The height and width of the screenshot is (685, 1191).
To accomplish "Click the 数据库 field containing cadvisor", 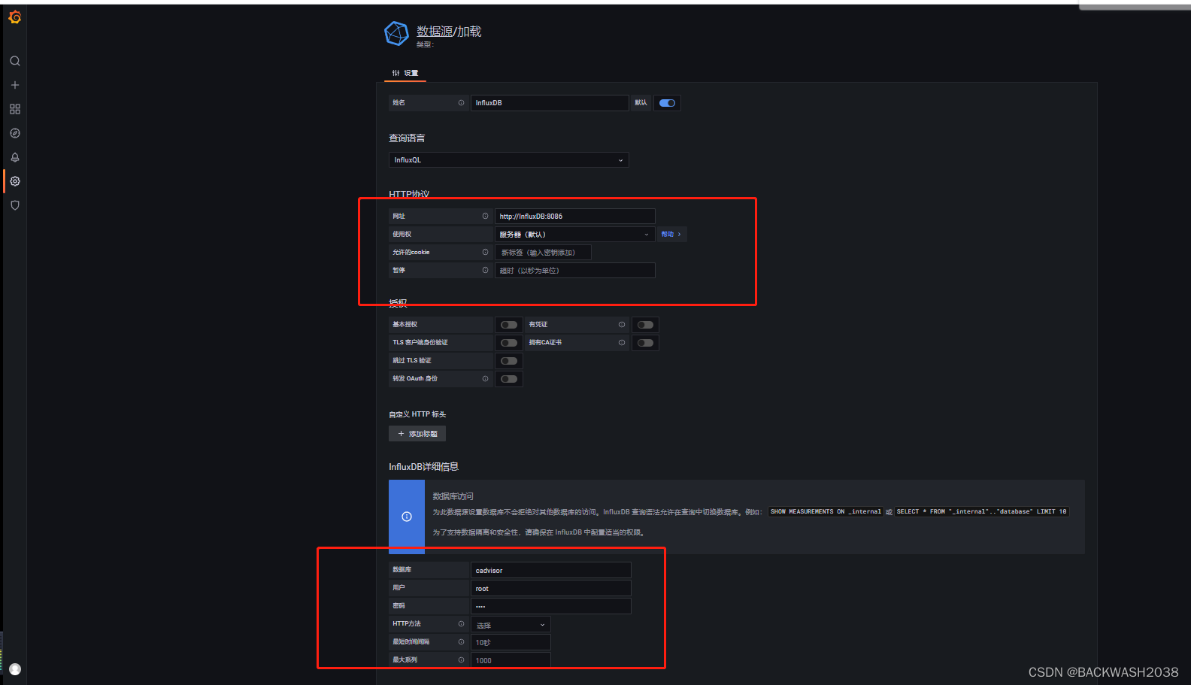I will click(x=550, y=571).
